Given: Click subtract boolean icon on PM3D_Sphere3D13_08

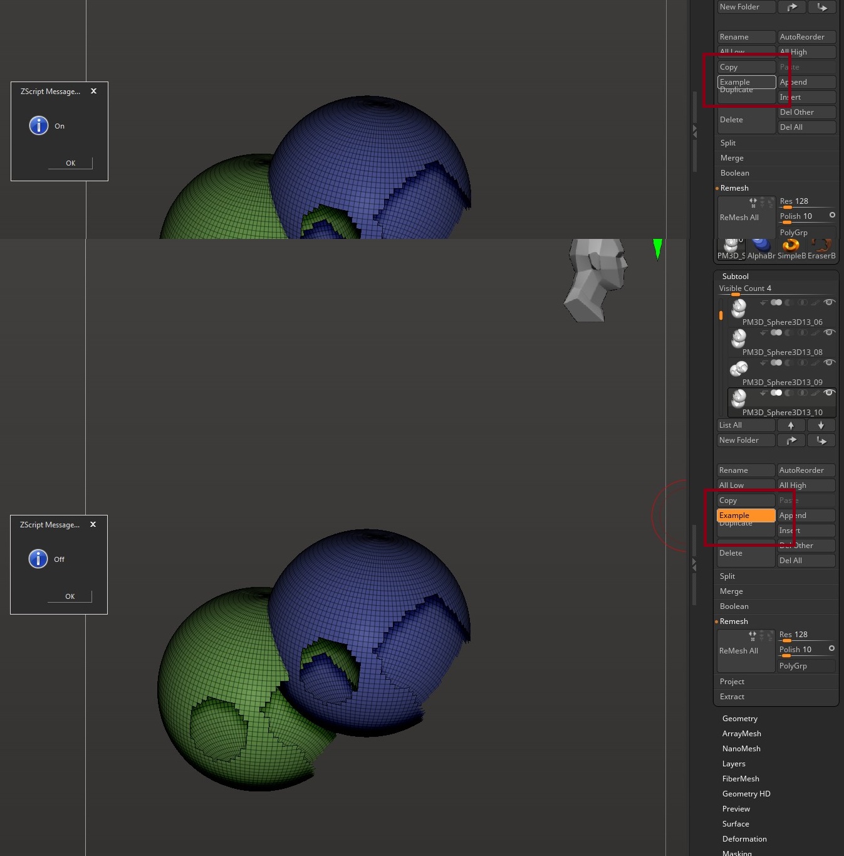Looking at the screenshot, I should point(789,333).
